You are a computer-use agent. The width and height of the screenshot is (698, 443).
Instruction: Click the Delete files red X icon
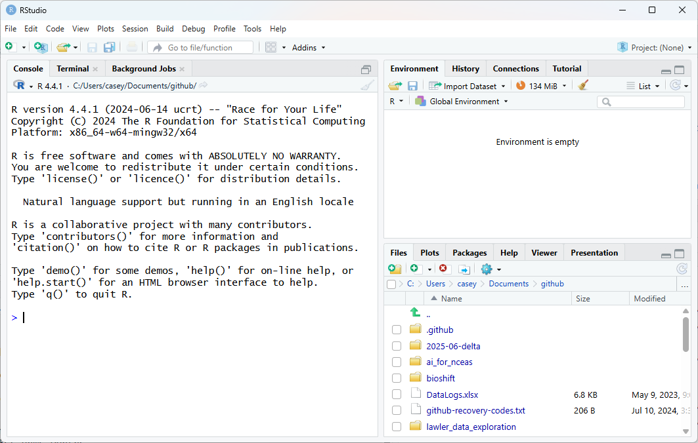click(443, 269)
